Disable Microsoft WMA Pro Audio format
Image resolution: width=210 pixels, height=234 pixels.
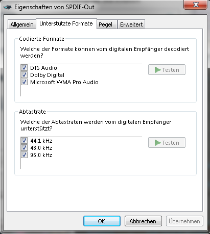(24, 82)
